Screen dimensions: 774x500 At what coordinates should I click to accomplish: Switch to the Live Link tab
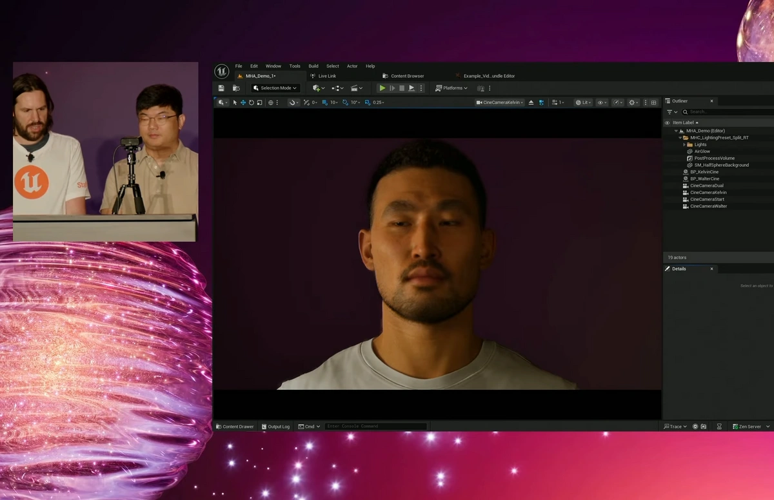tap(327, 76)
